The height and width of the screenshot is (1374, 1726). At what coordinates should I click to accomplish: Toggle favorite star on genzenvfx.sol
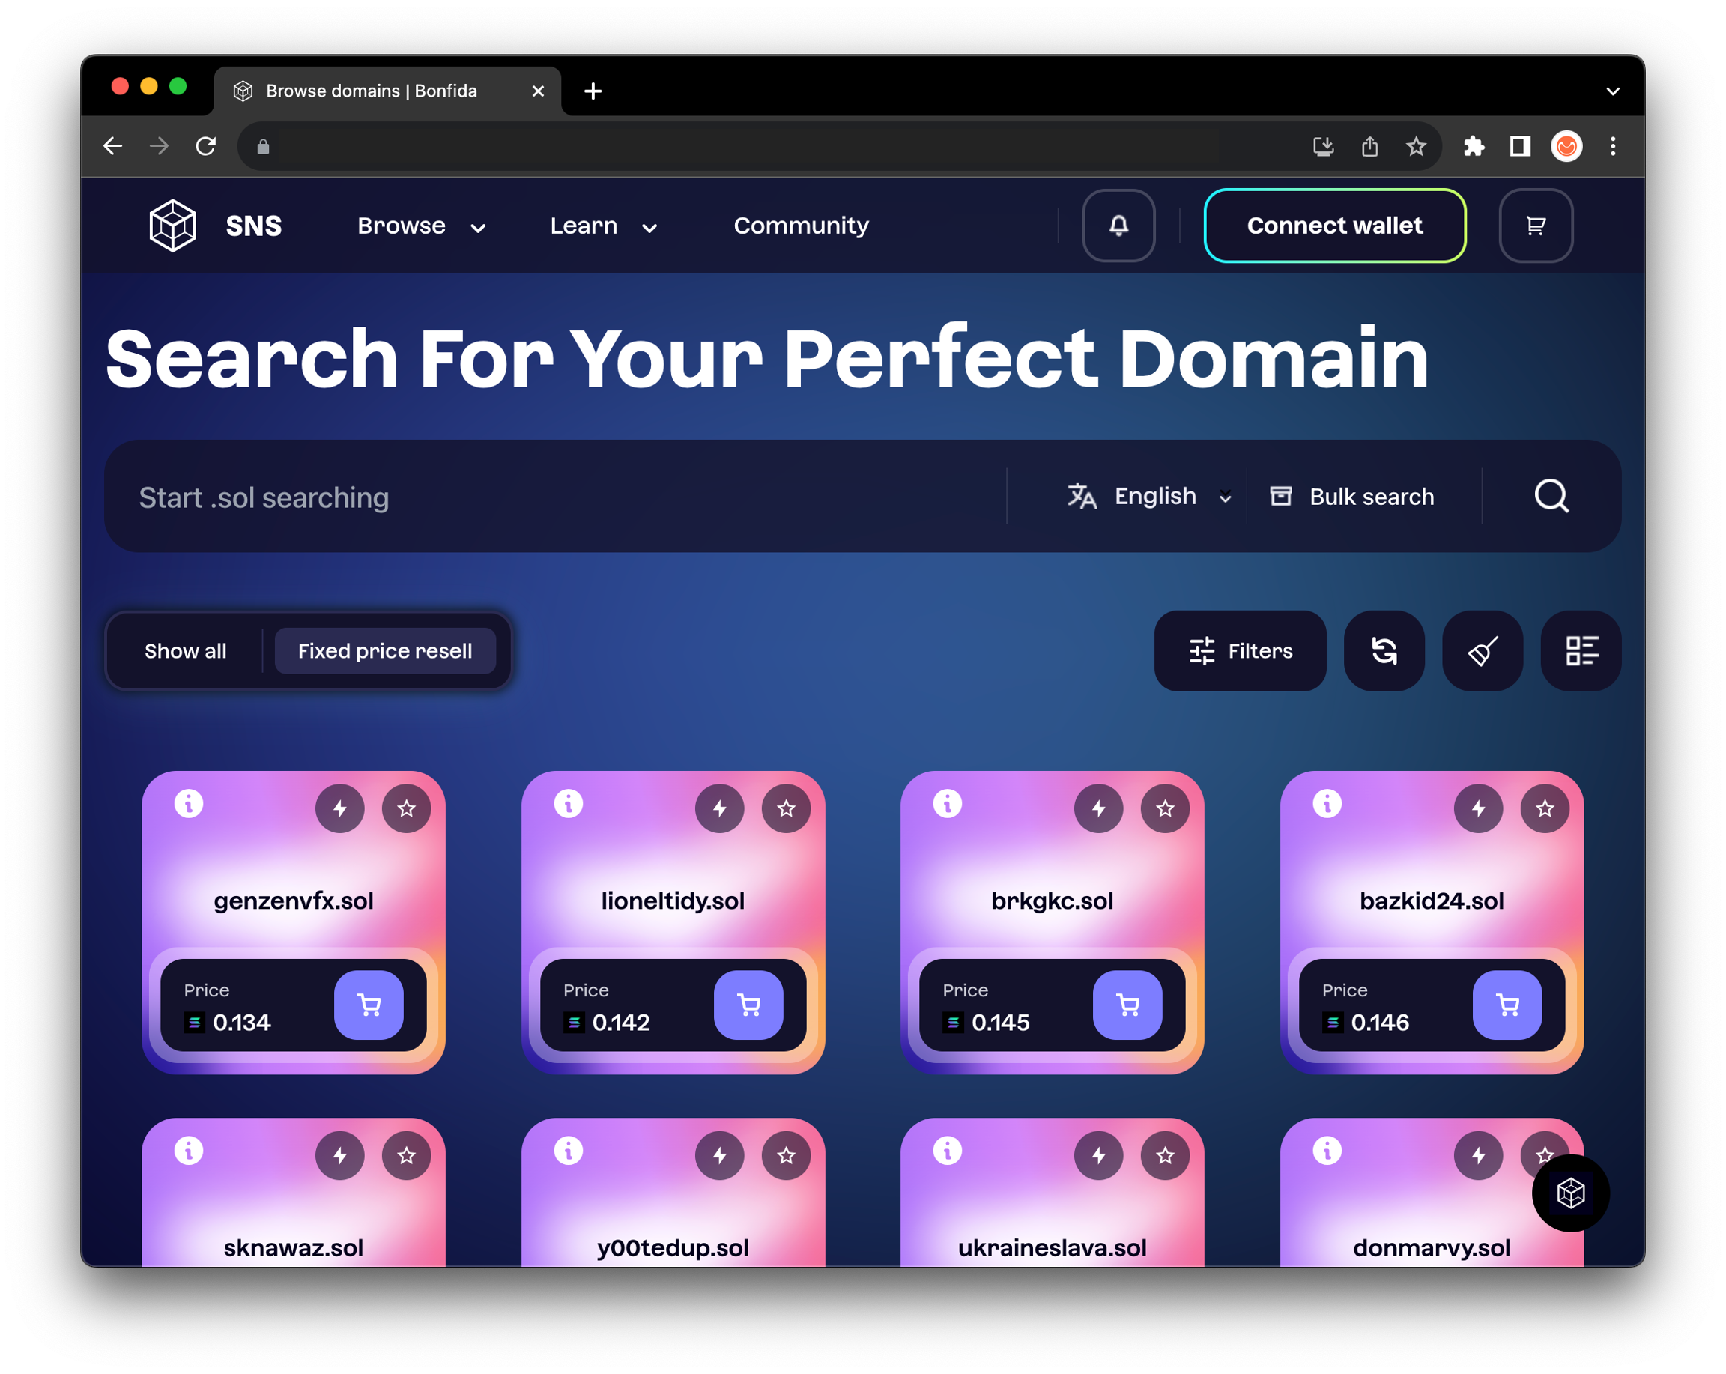click(x=406, y=808)
